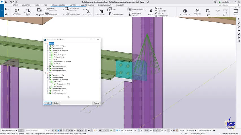Open the Planos contorno dropdown
Image resolution: width=241 pixels, height=135 pixels.
(x=205, y=130)
